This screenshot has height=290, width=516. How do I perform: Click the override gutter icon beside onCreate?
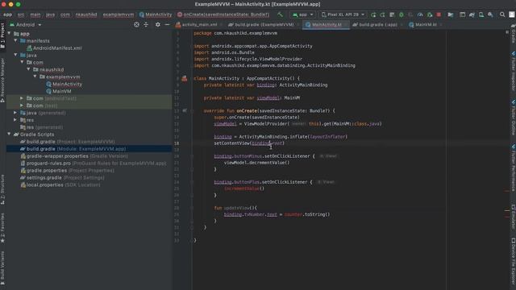pos(185,111)
